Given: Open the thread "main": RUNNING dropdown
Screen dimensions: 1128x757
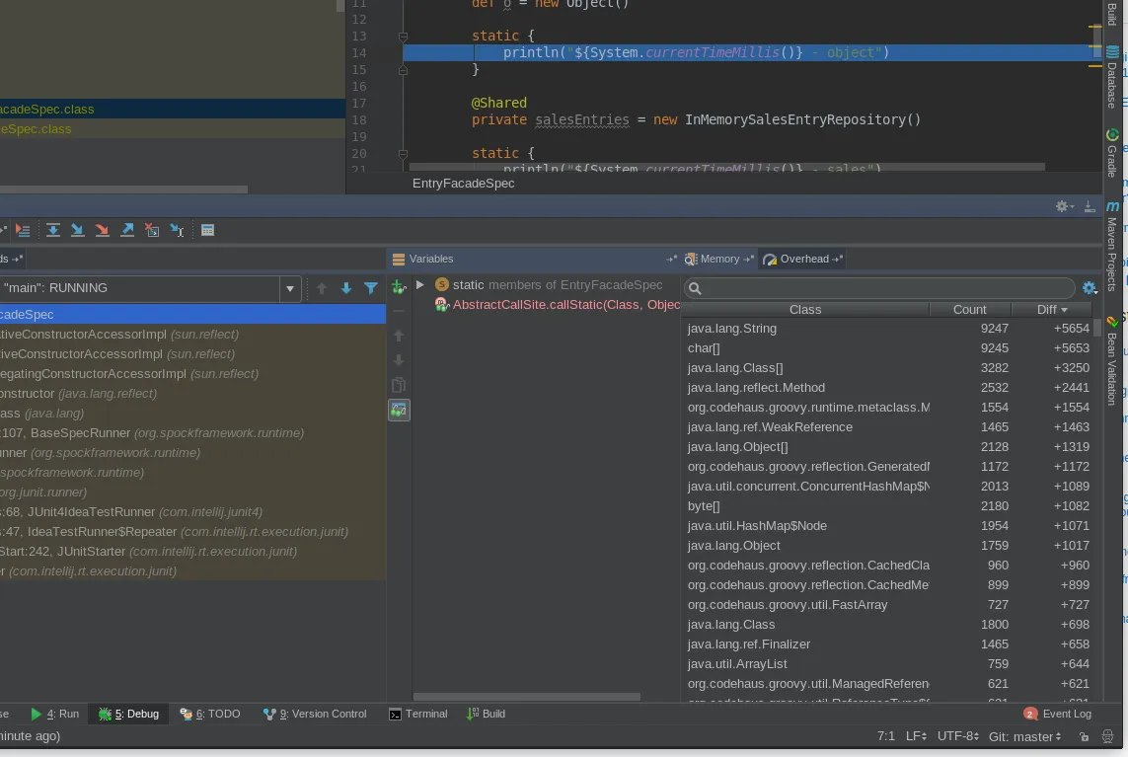Looking at the screenshot, I should click(290, 289).
